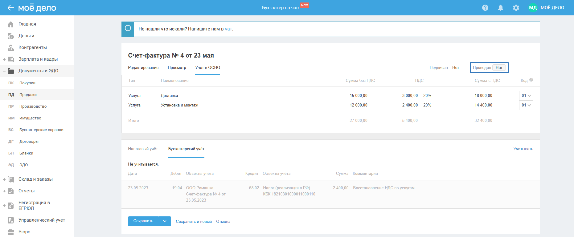Open code dropdown for Установка и монтаж
The image size is (574, 237).
(526, 105)
